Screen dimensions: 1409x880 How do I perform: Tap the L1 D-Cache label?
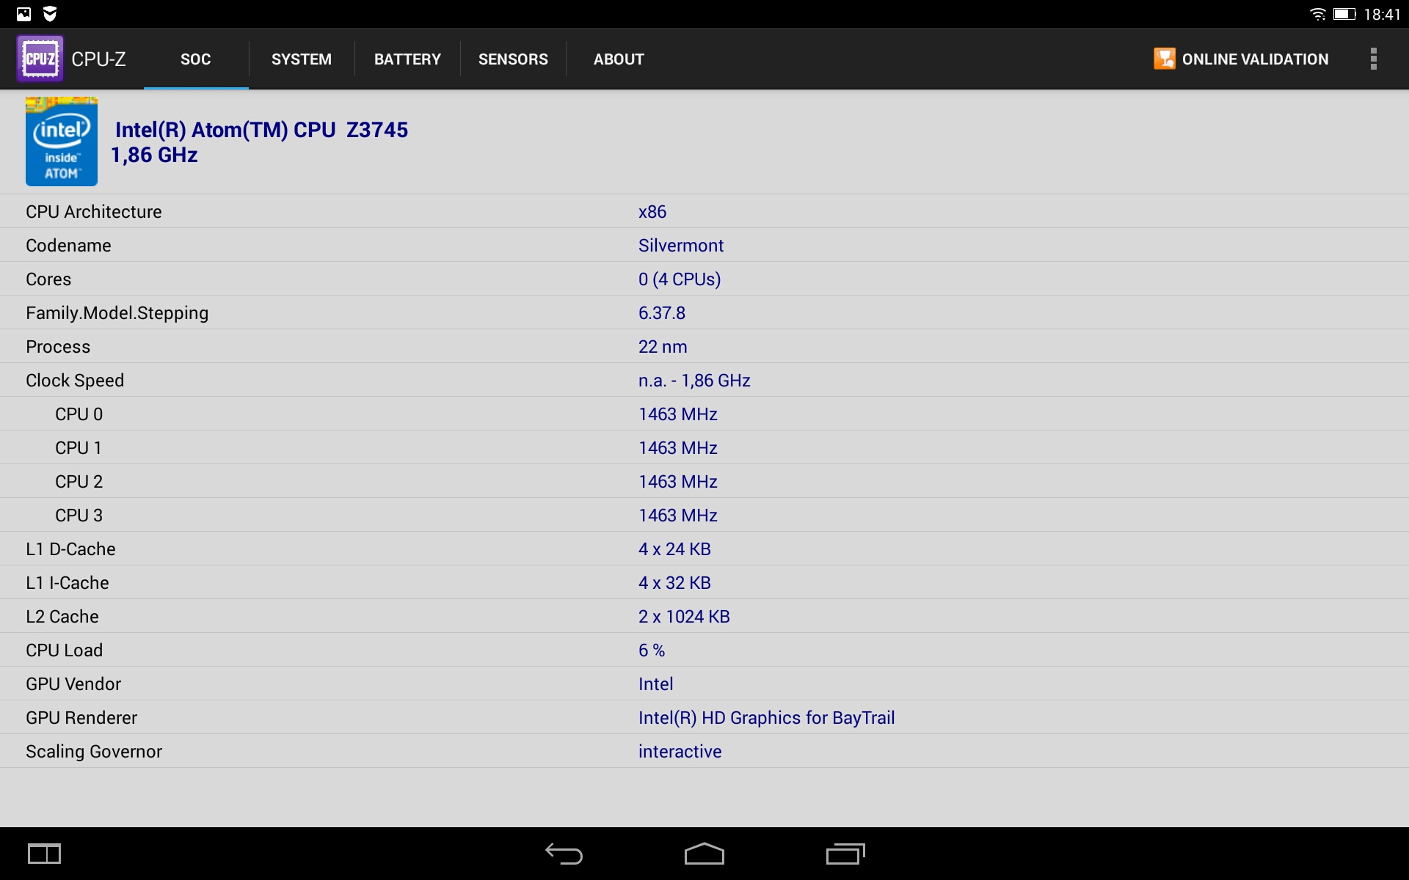(70, 549)
